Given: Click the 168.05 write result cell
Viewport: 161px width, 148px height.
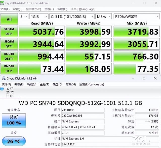Looking at the screenshot, I should (x=89, y=69).
